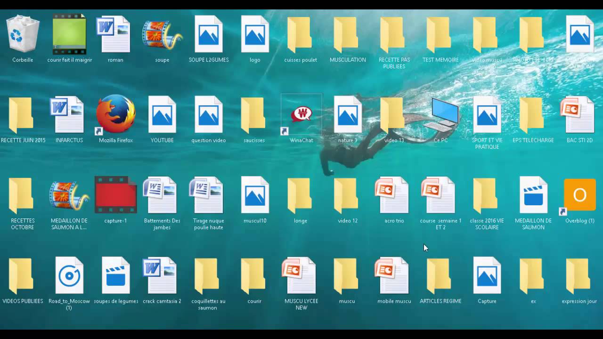This screenshot has width=603, height=339.
Task: Click the courir fait il maigrir video
Action: pos(69,35)
